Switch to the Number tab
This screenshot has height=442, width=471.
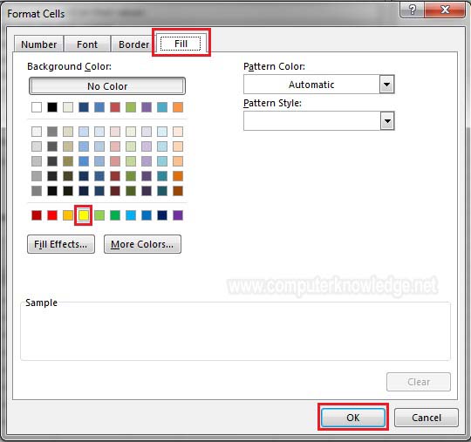click(38, 44)
